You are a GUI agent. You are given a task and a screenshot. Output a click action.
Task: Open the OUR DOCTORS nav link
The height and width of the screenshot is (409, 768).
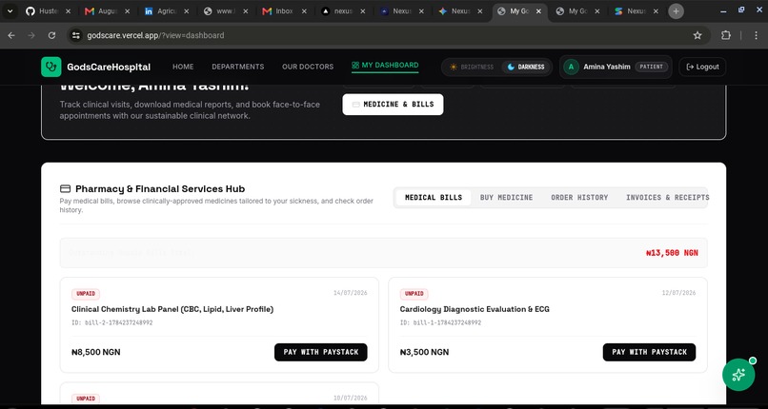pos(308,67)
